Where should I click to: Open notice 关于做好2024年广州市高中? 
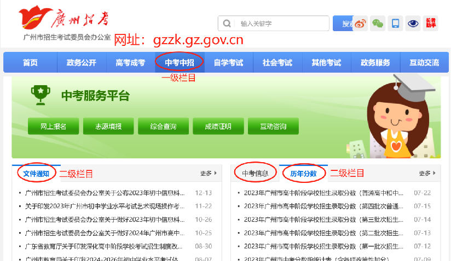pos(105,233)
